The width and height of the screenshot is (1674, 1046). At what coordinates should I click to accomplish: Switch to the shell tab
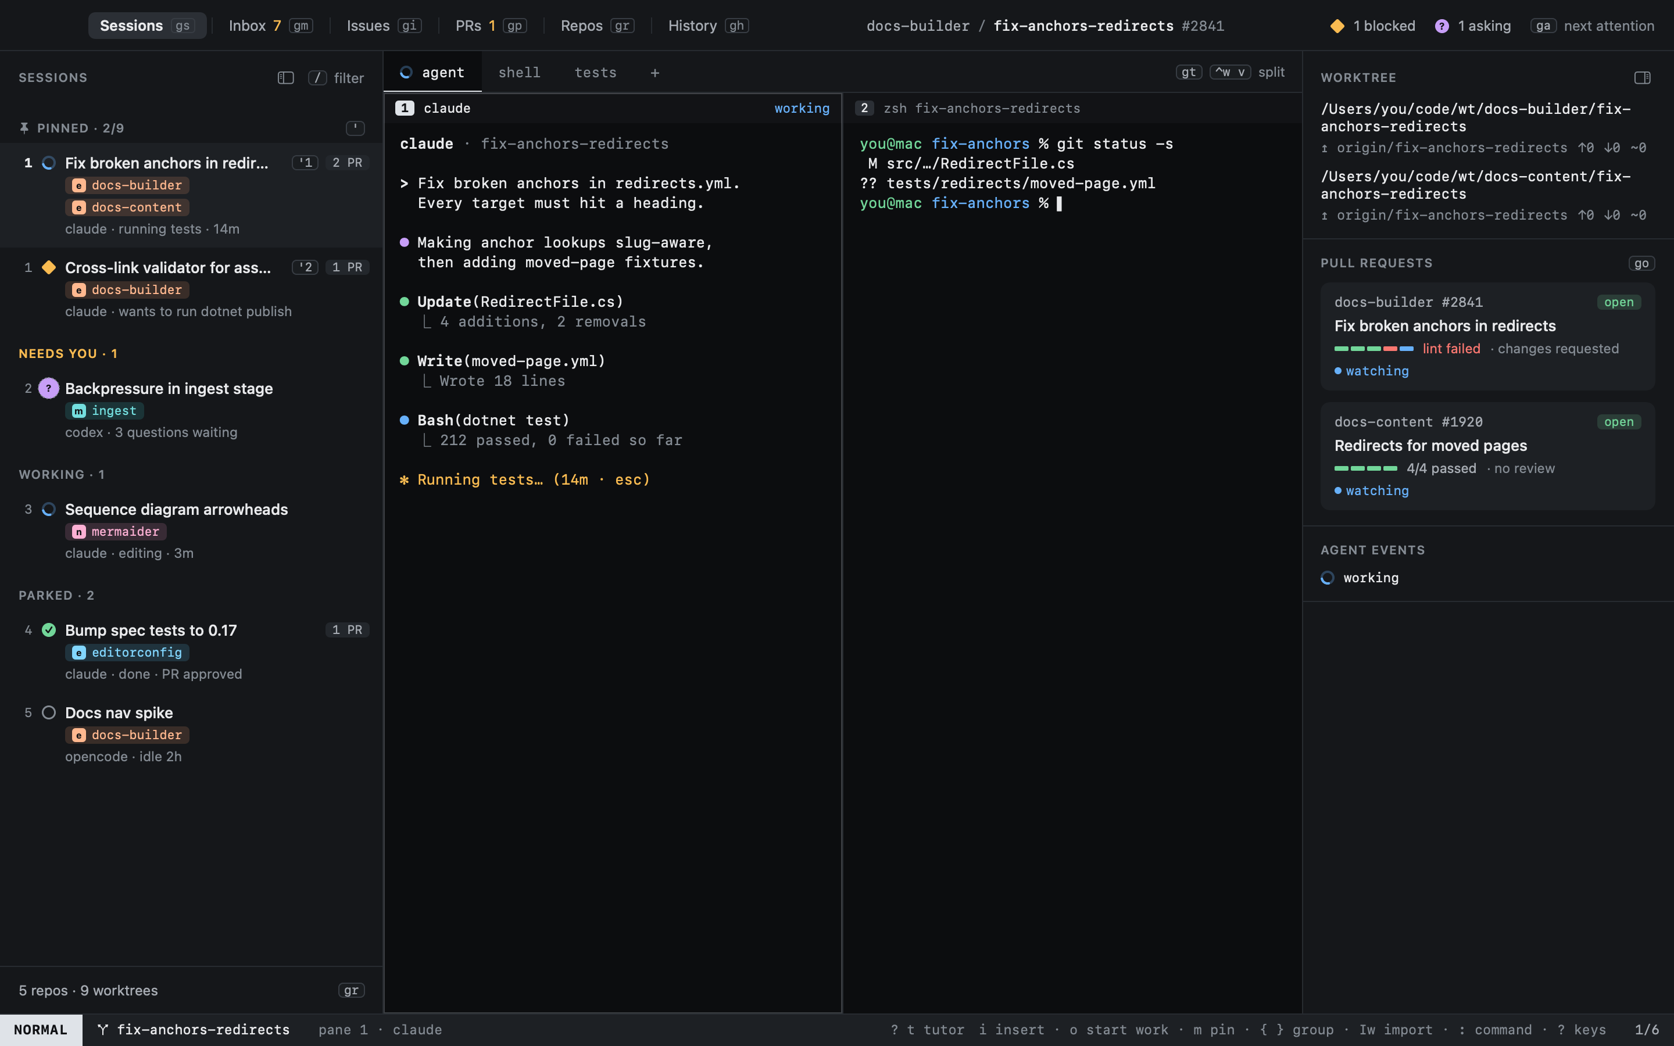[519, 73]
